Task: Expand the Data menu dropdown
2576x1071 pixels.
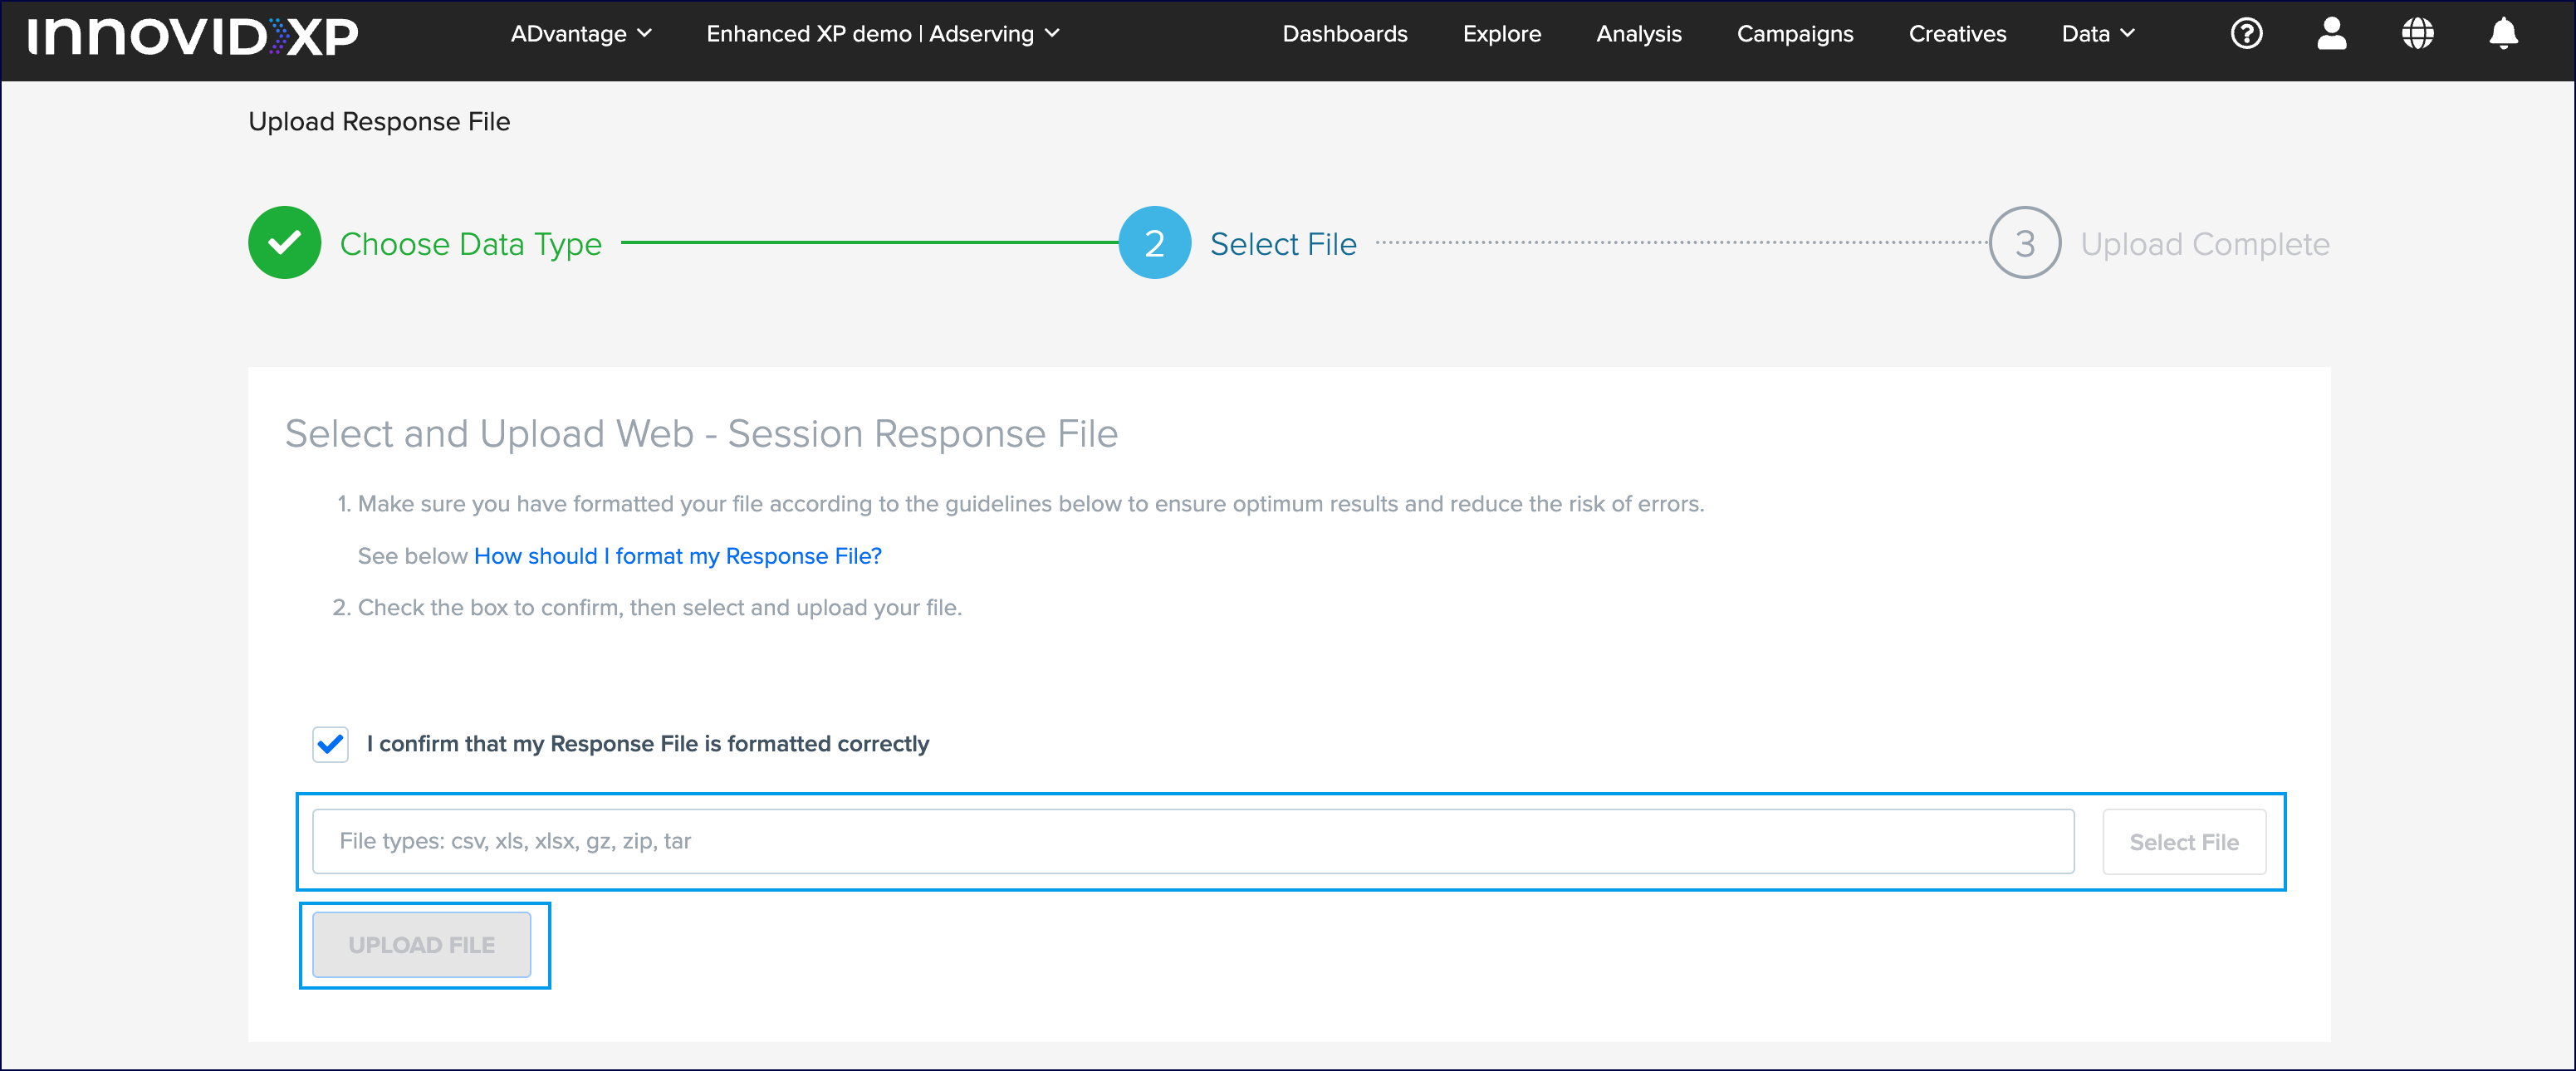Action: click(2098, 34)
